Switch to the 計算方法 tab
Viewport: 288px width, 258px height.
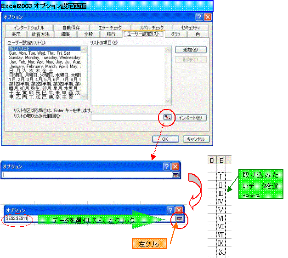click(x=40, y=34)
